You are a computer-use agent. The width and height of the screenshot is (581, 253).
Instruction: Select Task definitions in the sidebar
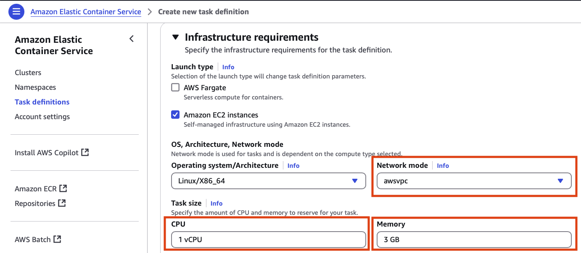(42, 102)
